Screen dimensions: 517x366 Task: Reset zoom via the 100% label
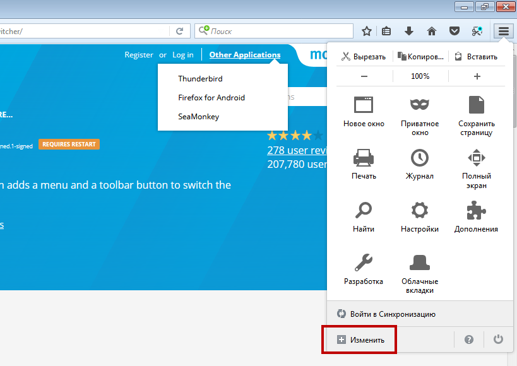point(420,76)
